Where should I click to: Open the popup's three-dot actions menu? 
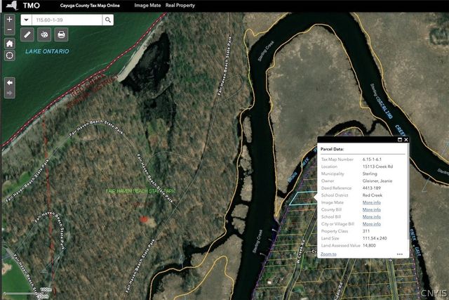pos(400,254)
